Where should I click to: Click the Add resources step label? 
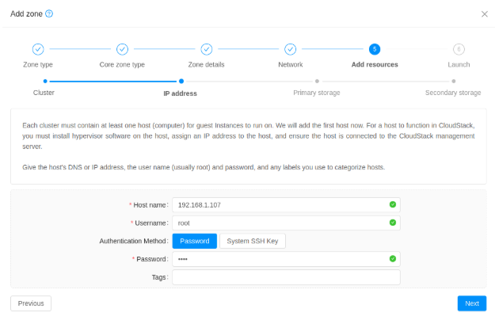point(375,65)
